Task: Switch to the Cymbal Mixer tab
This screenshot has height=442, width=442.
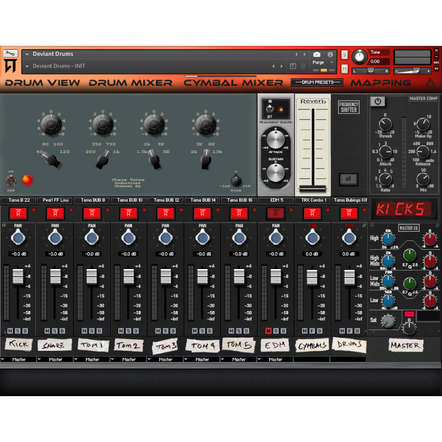Action: click(233, 83)
